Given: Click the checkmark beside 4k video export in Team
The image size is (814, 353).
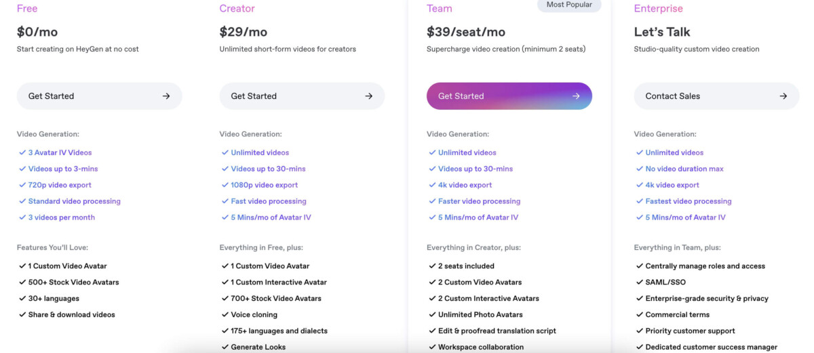Looking at the screenshot, I should [432, 185].
